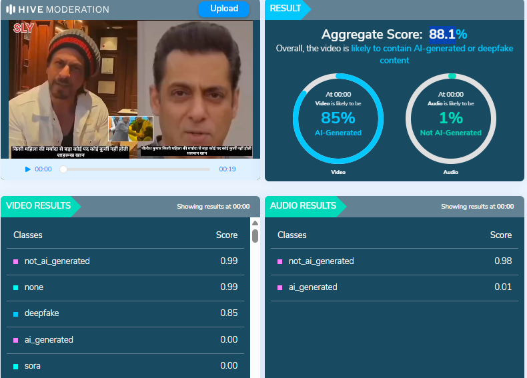Click the pink marker beside video ai_generated

click(x=16, y=341)
